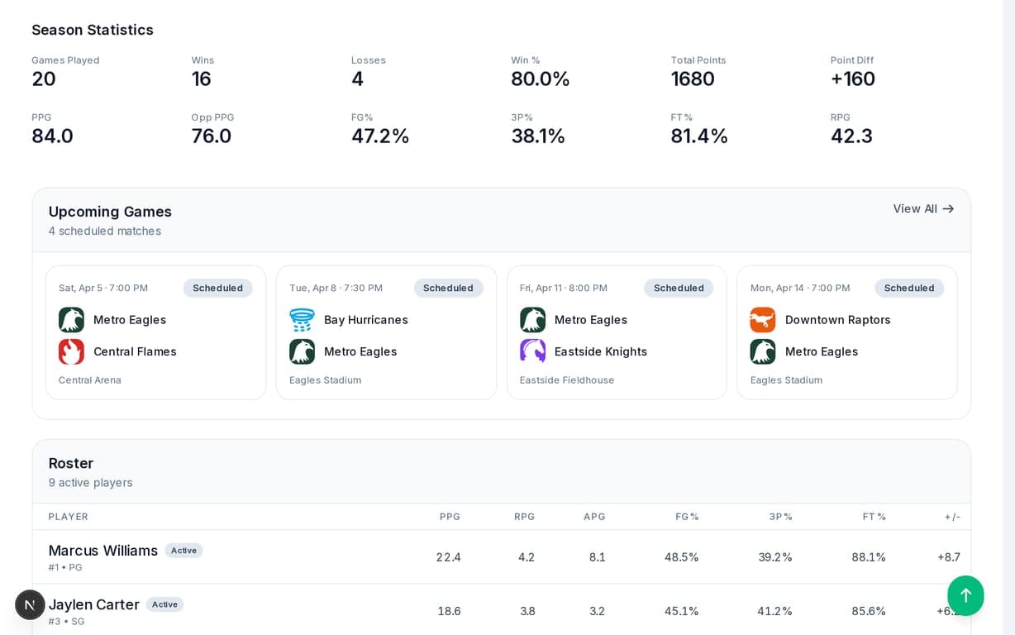Click the +/- roster column header
1015x635 pixels.
click(x=952, y=517)
